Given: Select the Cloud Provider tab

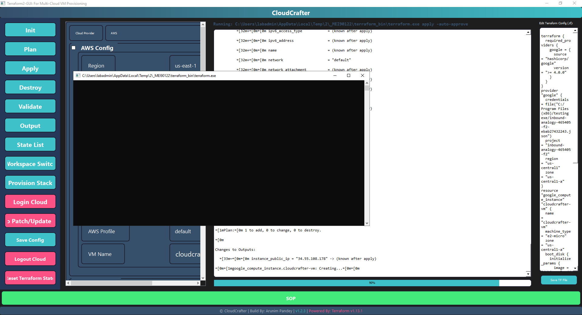Looking at the screenshot, I should [85, 33].
